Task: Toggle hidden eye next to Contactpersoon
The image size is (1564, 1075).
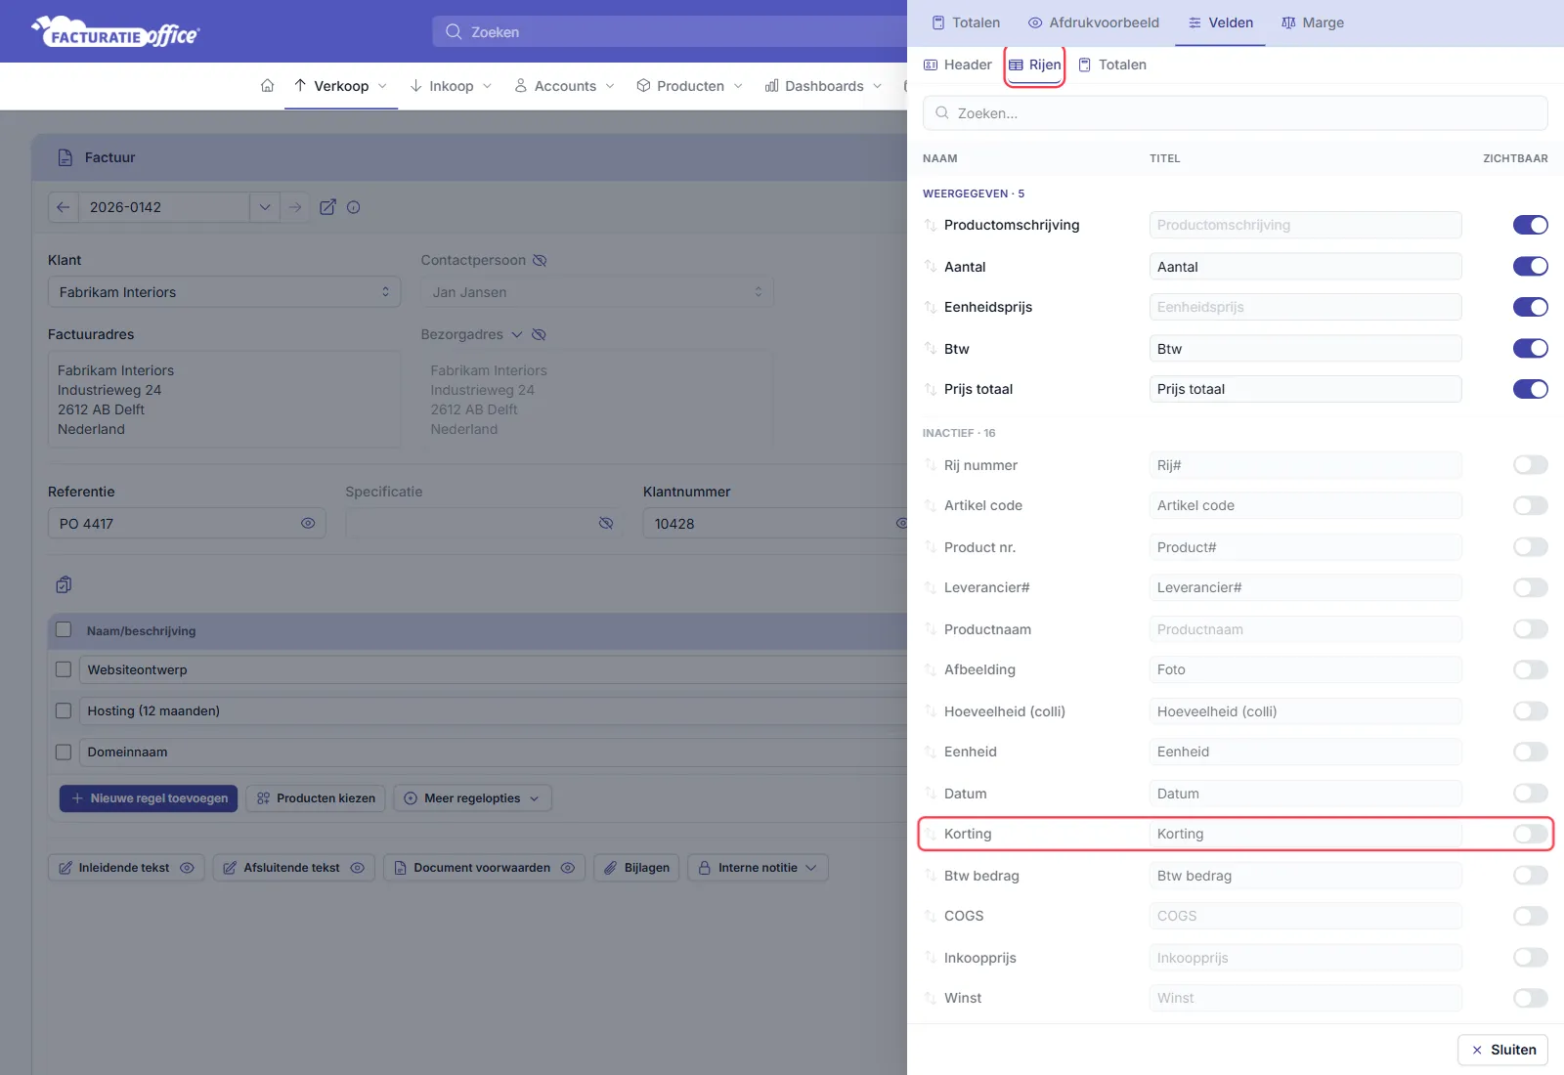Action: [x=540, y=260]
